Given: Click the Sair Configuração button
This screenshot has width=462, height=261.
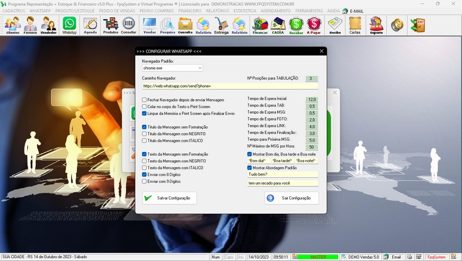Looking at the screenshot, I should coord(292,198).
